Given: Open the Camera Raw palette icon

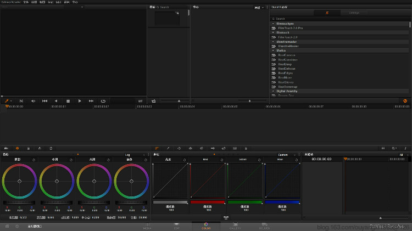Looking at the screenshot, I should (6, 148).
